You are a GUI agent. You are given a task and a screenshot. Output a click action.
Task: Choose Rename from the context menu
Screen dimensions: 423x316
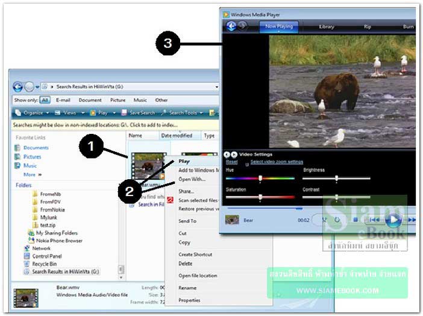click(x=187, y=288)
